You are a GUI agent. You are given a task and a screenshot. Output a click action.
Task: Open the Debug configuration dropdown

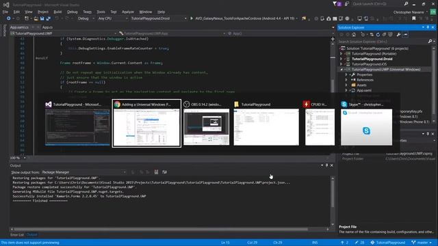click(x=86, y=18)
